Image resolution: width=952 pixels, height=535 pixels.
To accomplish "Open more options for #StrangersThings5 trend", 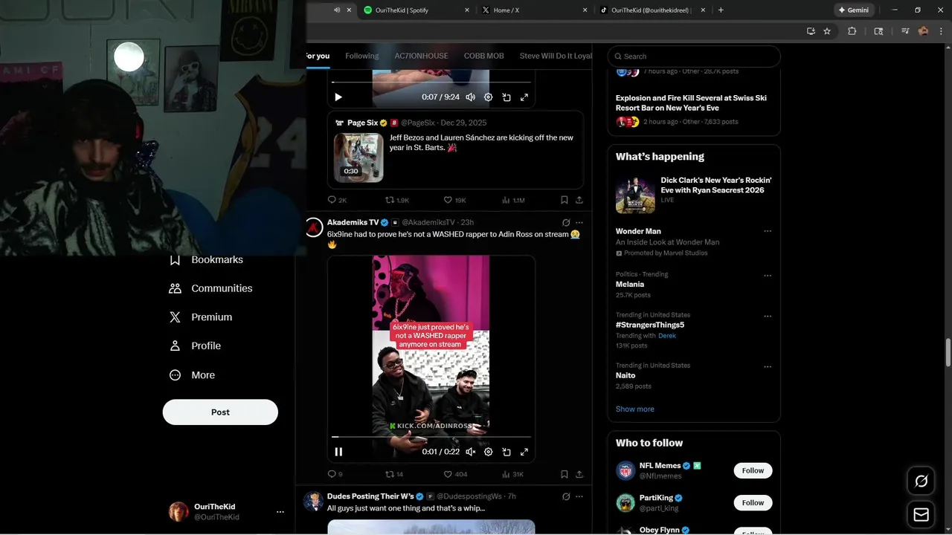I will click(768, 317).
